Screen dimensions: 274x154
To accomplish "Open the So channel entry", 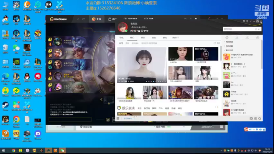I will point(242,85).
